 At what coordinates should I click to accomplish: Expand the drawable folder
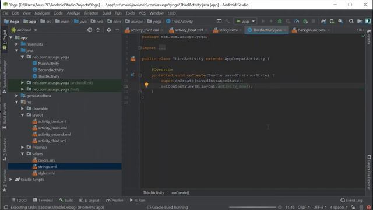tap(22, 108)
